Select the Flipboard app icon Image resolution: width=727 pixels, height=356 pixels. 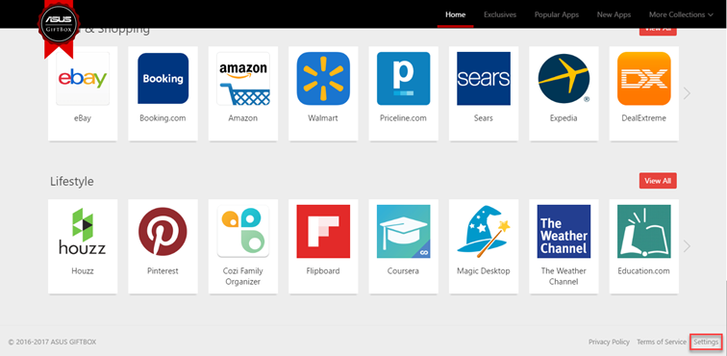[323, 231]
